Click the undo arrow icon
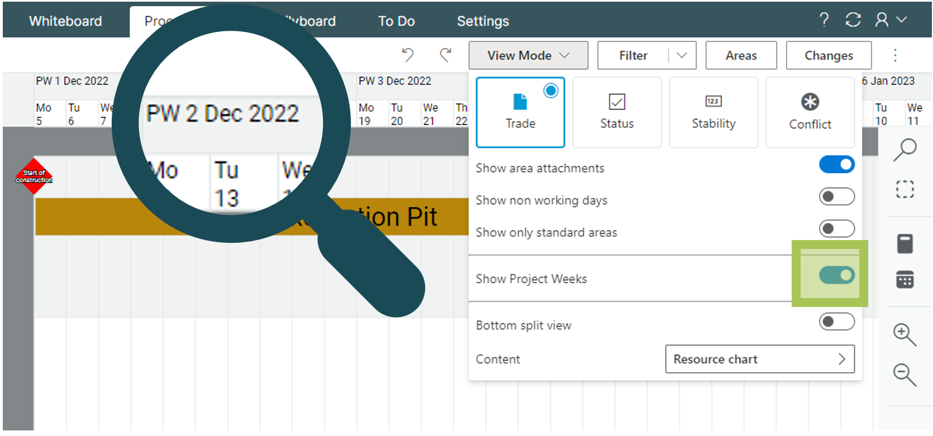The width and height of the screenshot is (933, 436). point(408,55)
